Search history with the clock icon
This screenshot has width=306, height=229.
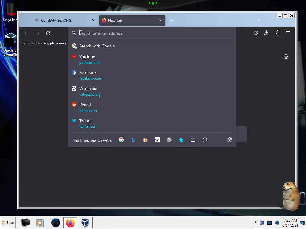[x=205, y=140]
